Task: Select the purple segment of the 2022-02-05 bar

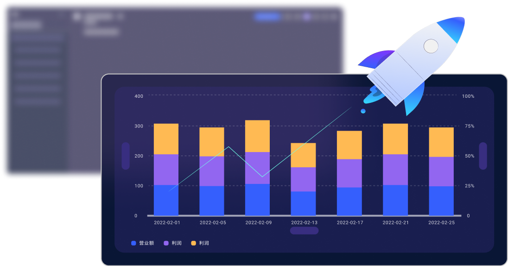Action: click(x=212, y=171)
